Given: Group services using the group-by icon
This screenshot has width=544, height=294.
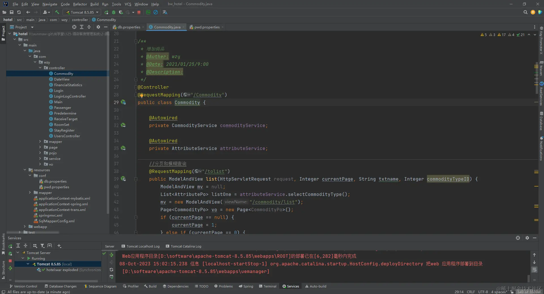Looking at the screenshot, I should (x=35, y=246).
